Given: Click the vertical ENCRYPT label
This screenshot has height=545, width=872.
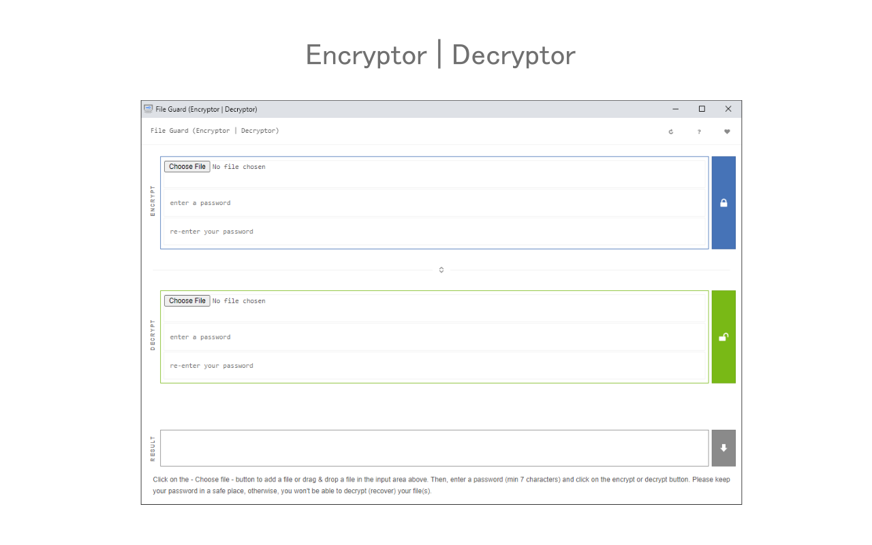Looking at the screenshot, I should (x=153, y=202).
